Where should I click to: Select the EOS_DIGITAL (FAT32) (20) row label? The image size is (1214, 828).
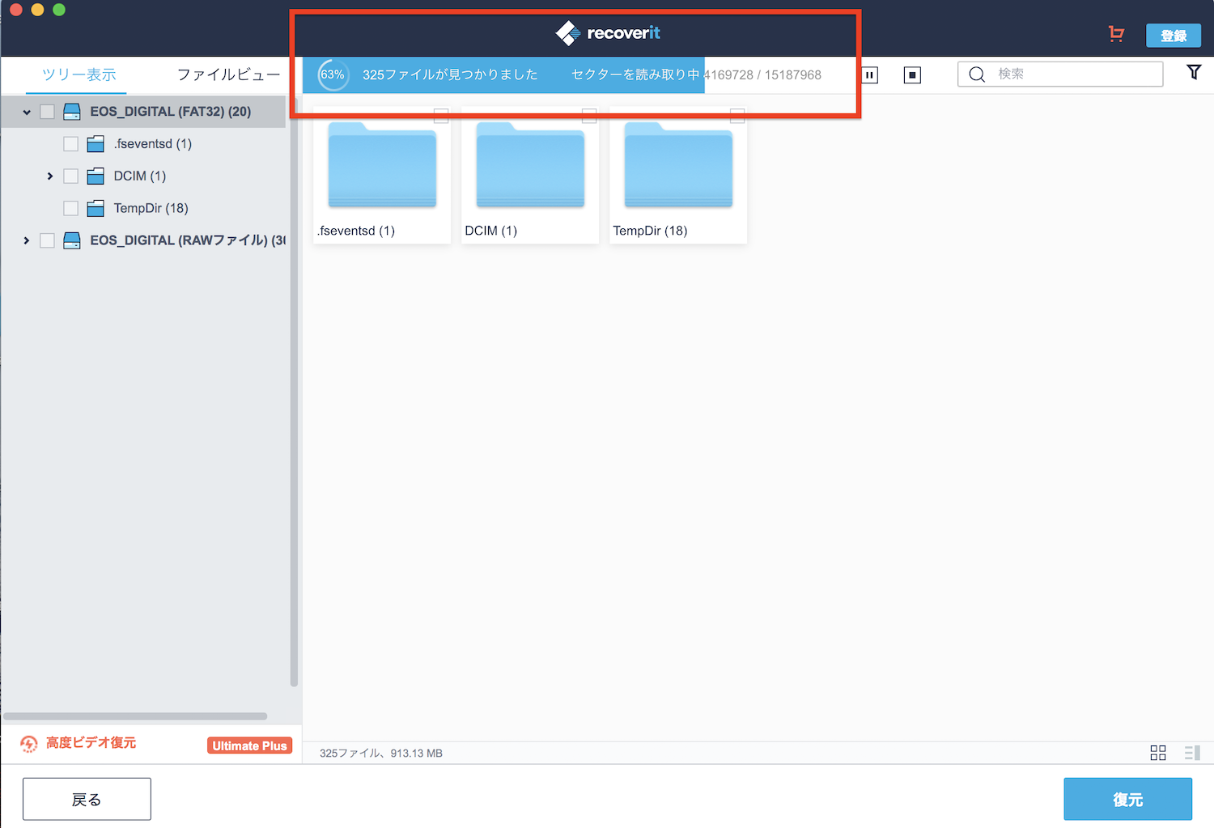(171, 112)
